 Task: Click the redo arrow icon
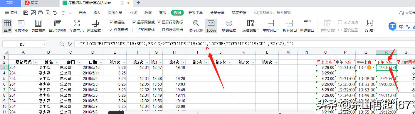(x=63, y=13)
